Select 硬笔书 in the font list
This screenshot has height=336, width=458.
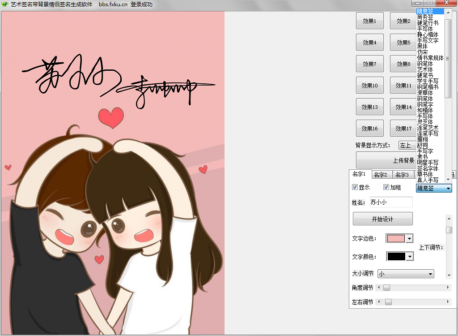pyautogui.click(x=430, y=75)
